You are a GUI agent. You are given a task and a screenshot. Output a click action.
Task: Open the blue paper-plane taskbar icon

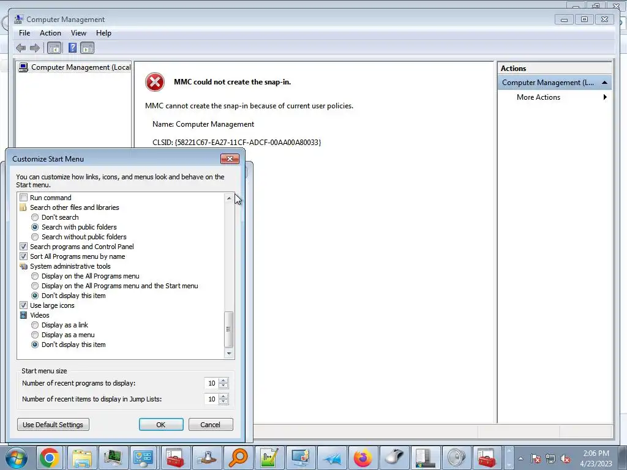(x=332, y=458)
